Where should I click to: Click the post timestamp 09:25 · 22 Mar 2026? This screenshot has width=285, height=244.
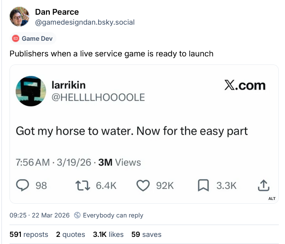pyautogui.click(x=39, y=215)
